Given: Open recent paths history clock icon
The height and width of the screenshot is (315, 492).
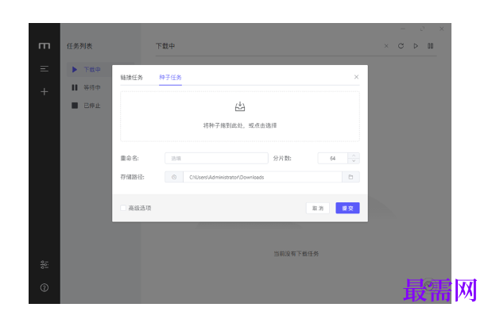Looking at the screenshot, I should [x=174, y=177].
